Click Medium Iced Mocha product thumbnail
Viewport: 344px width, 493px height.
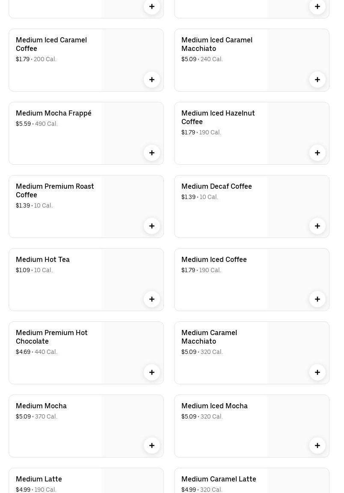click(x=298, y=419)
